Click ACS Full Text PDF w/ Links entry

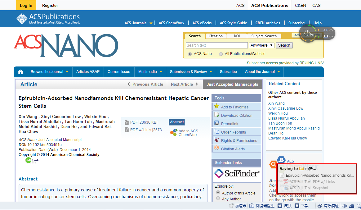click(x=309, y=181)
